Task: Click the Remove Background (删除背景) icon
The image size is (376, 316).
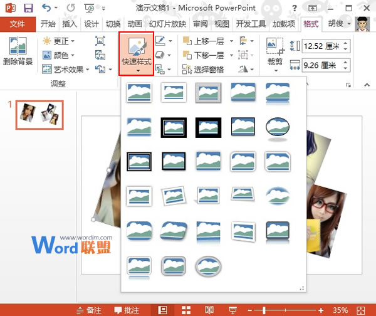Action: coord(18,46)
